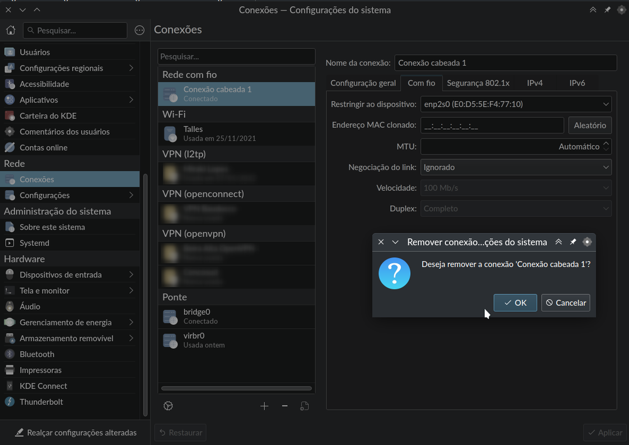Expand Tela e monitor submenu
Viewport: 629px width, 445px height.
[131, 291]
